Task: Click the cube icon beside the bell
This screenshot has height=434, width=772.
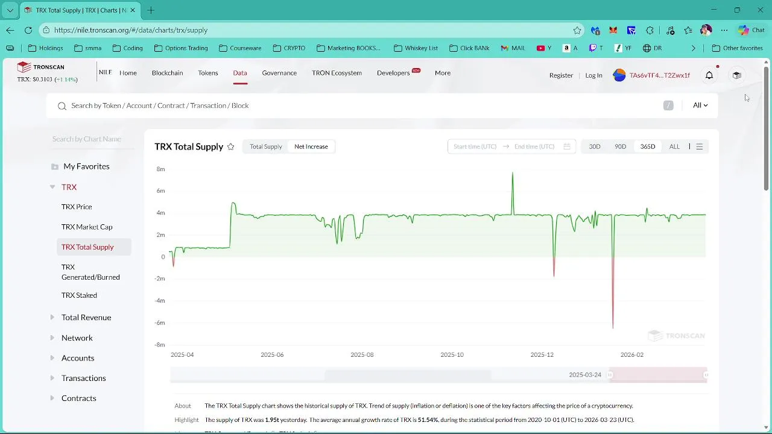Action: click(x=736, y=75)
